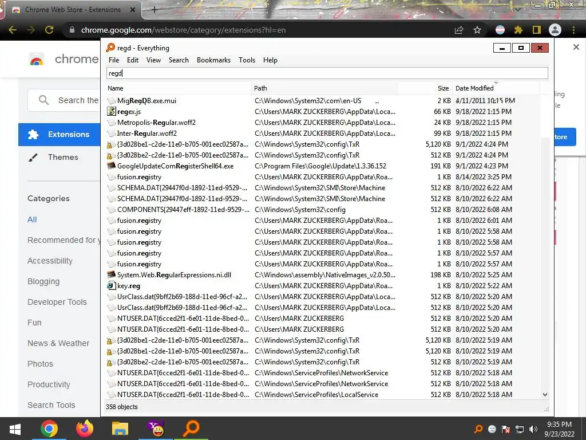Click the Chrome address bar URL
Screen dimensions: 586x440
tap(183, 30)
